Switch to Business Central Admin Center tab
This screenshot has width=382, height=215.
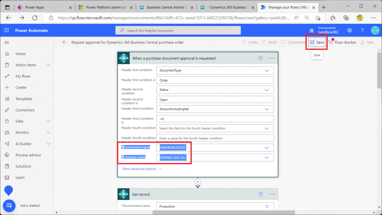[166, 7]
